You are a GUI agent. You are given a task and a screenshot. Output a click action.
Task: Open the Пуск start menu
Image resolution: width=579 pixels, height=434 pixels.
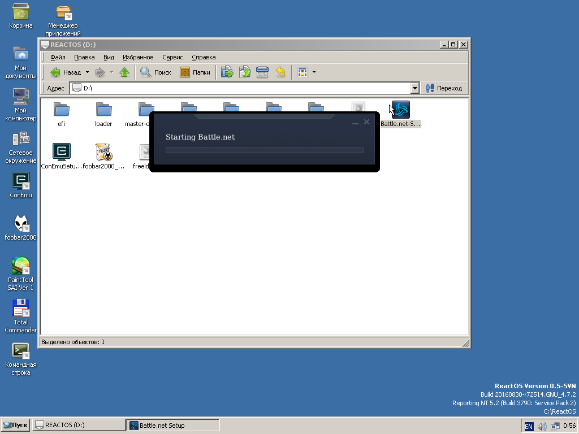[x=15, y=425]
